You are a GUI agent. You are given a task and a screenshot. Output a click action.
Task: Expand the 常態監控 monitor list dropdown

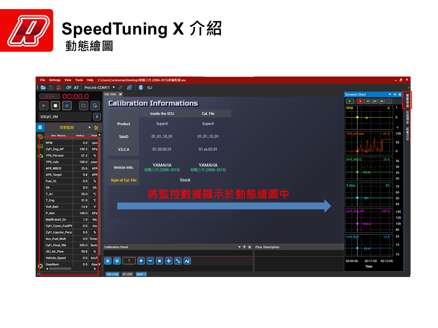[89, 128]
